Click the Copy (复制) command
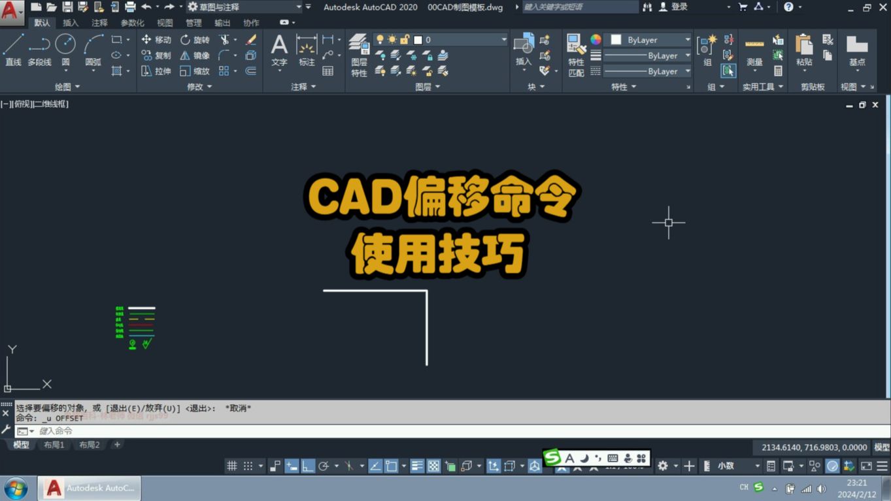The image size is (891, 501). (156, 56)
